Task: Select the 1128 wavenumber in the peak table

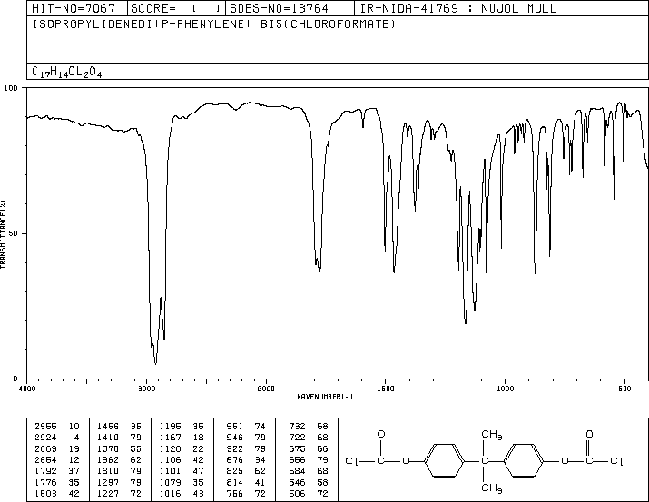Action: pyautogui.click(x=170, y=448)
